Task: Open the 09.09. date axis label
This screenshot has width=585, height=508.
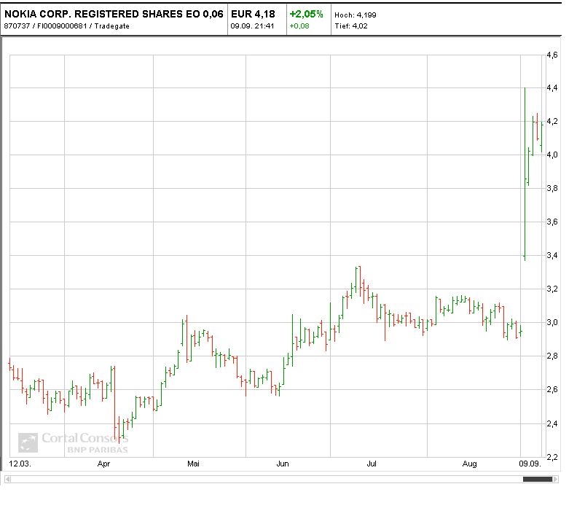Action: [x=530, y=462]
